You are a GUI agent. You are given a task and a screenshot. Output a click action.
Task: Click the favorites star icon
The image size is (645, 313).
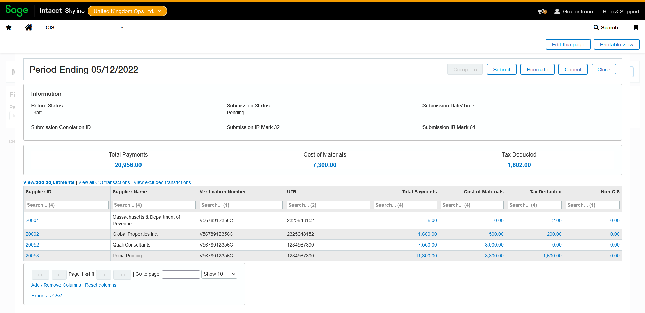tap(9, 28)
